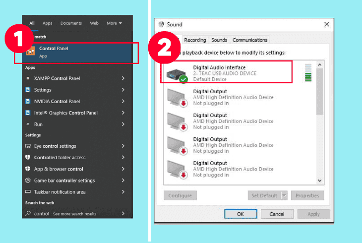Open the Set Default dropdown arrow
The height and width of the screenshot is (243, 362).
click(x=285, y=195)
